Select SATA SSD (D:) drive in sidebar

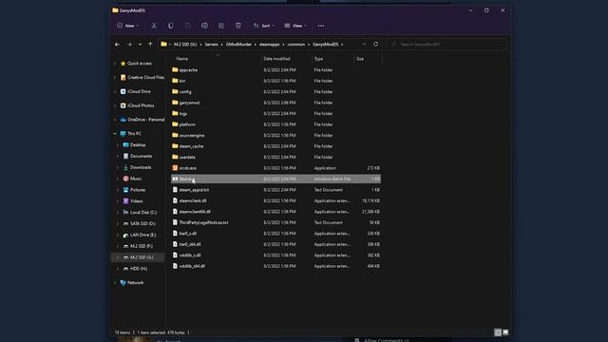click(139, 224)
